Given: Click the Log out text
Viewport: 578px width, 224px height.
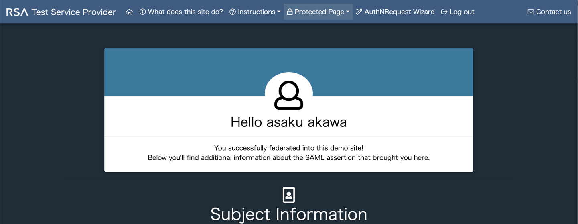Looking at the screenshot, I should pyautogui.click(x=462, y=12).
